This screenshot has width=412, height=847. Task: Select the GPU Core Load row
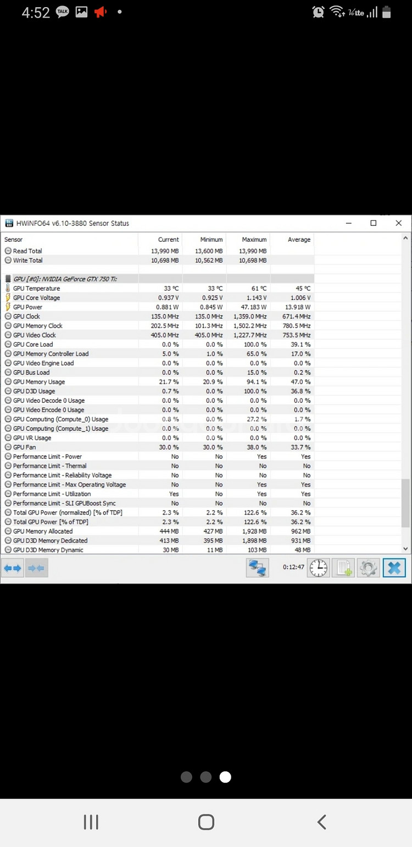coord(158,344)
